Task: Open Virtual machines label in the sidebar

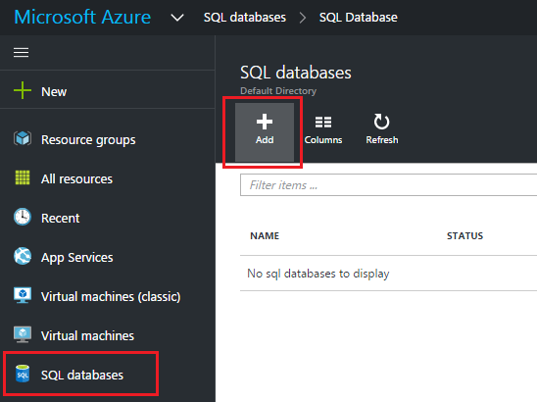Action: pos(87,336)
